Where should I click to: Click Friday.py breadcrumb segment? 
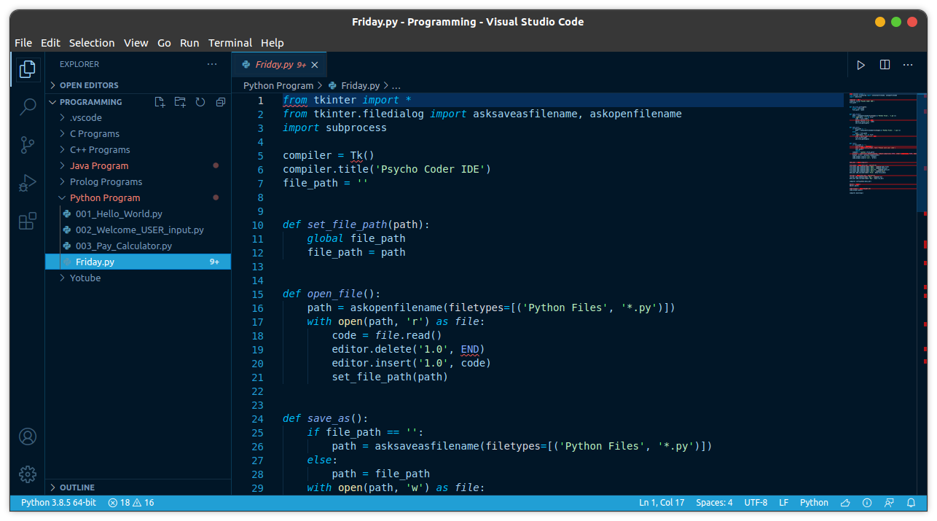[354, 85]
